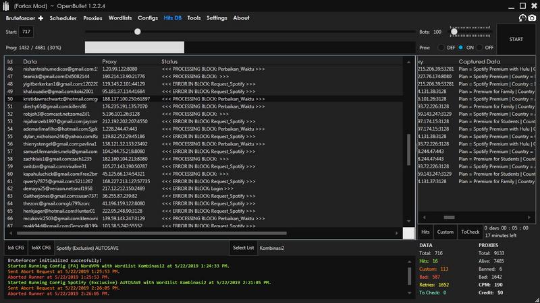
Task: Open the history clock icon
Action: [522, 18]
